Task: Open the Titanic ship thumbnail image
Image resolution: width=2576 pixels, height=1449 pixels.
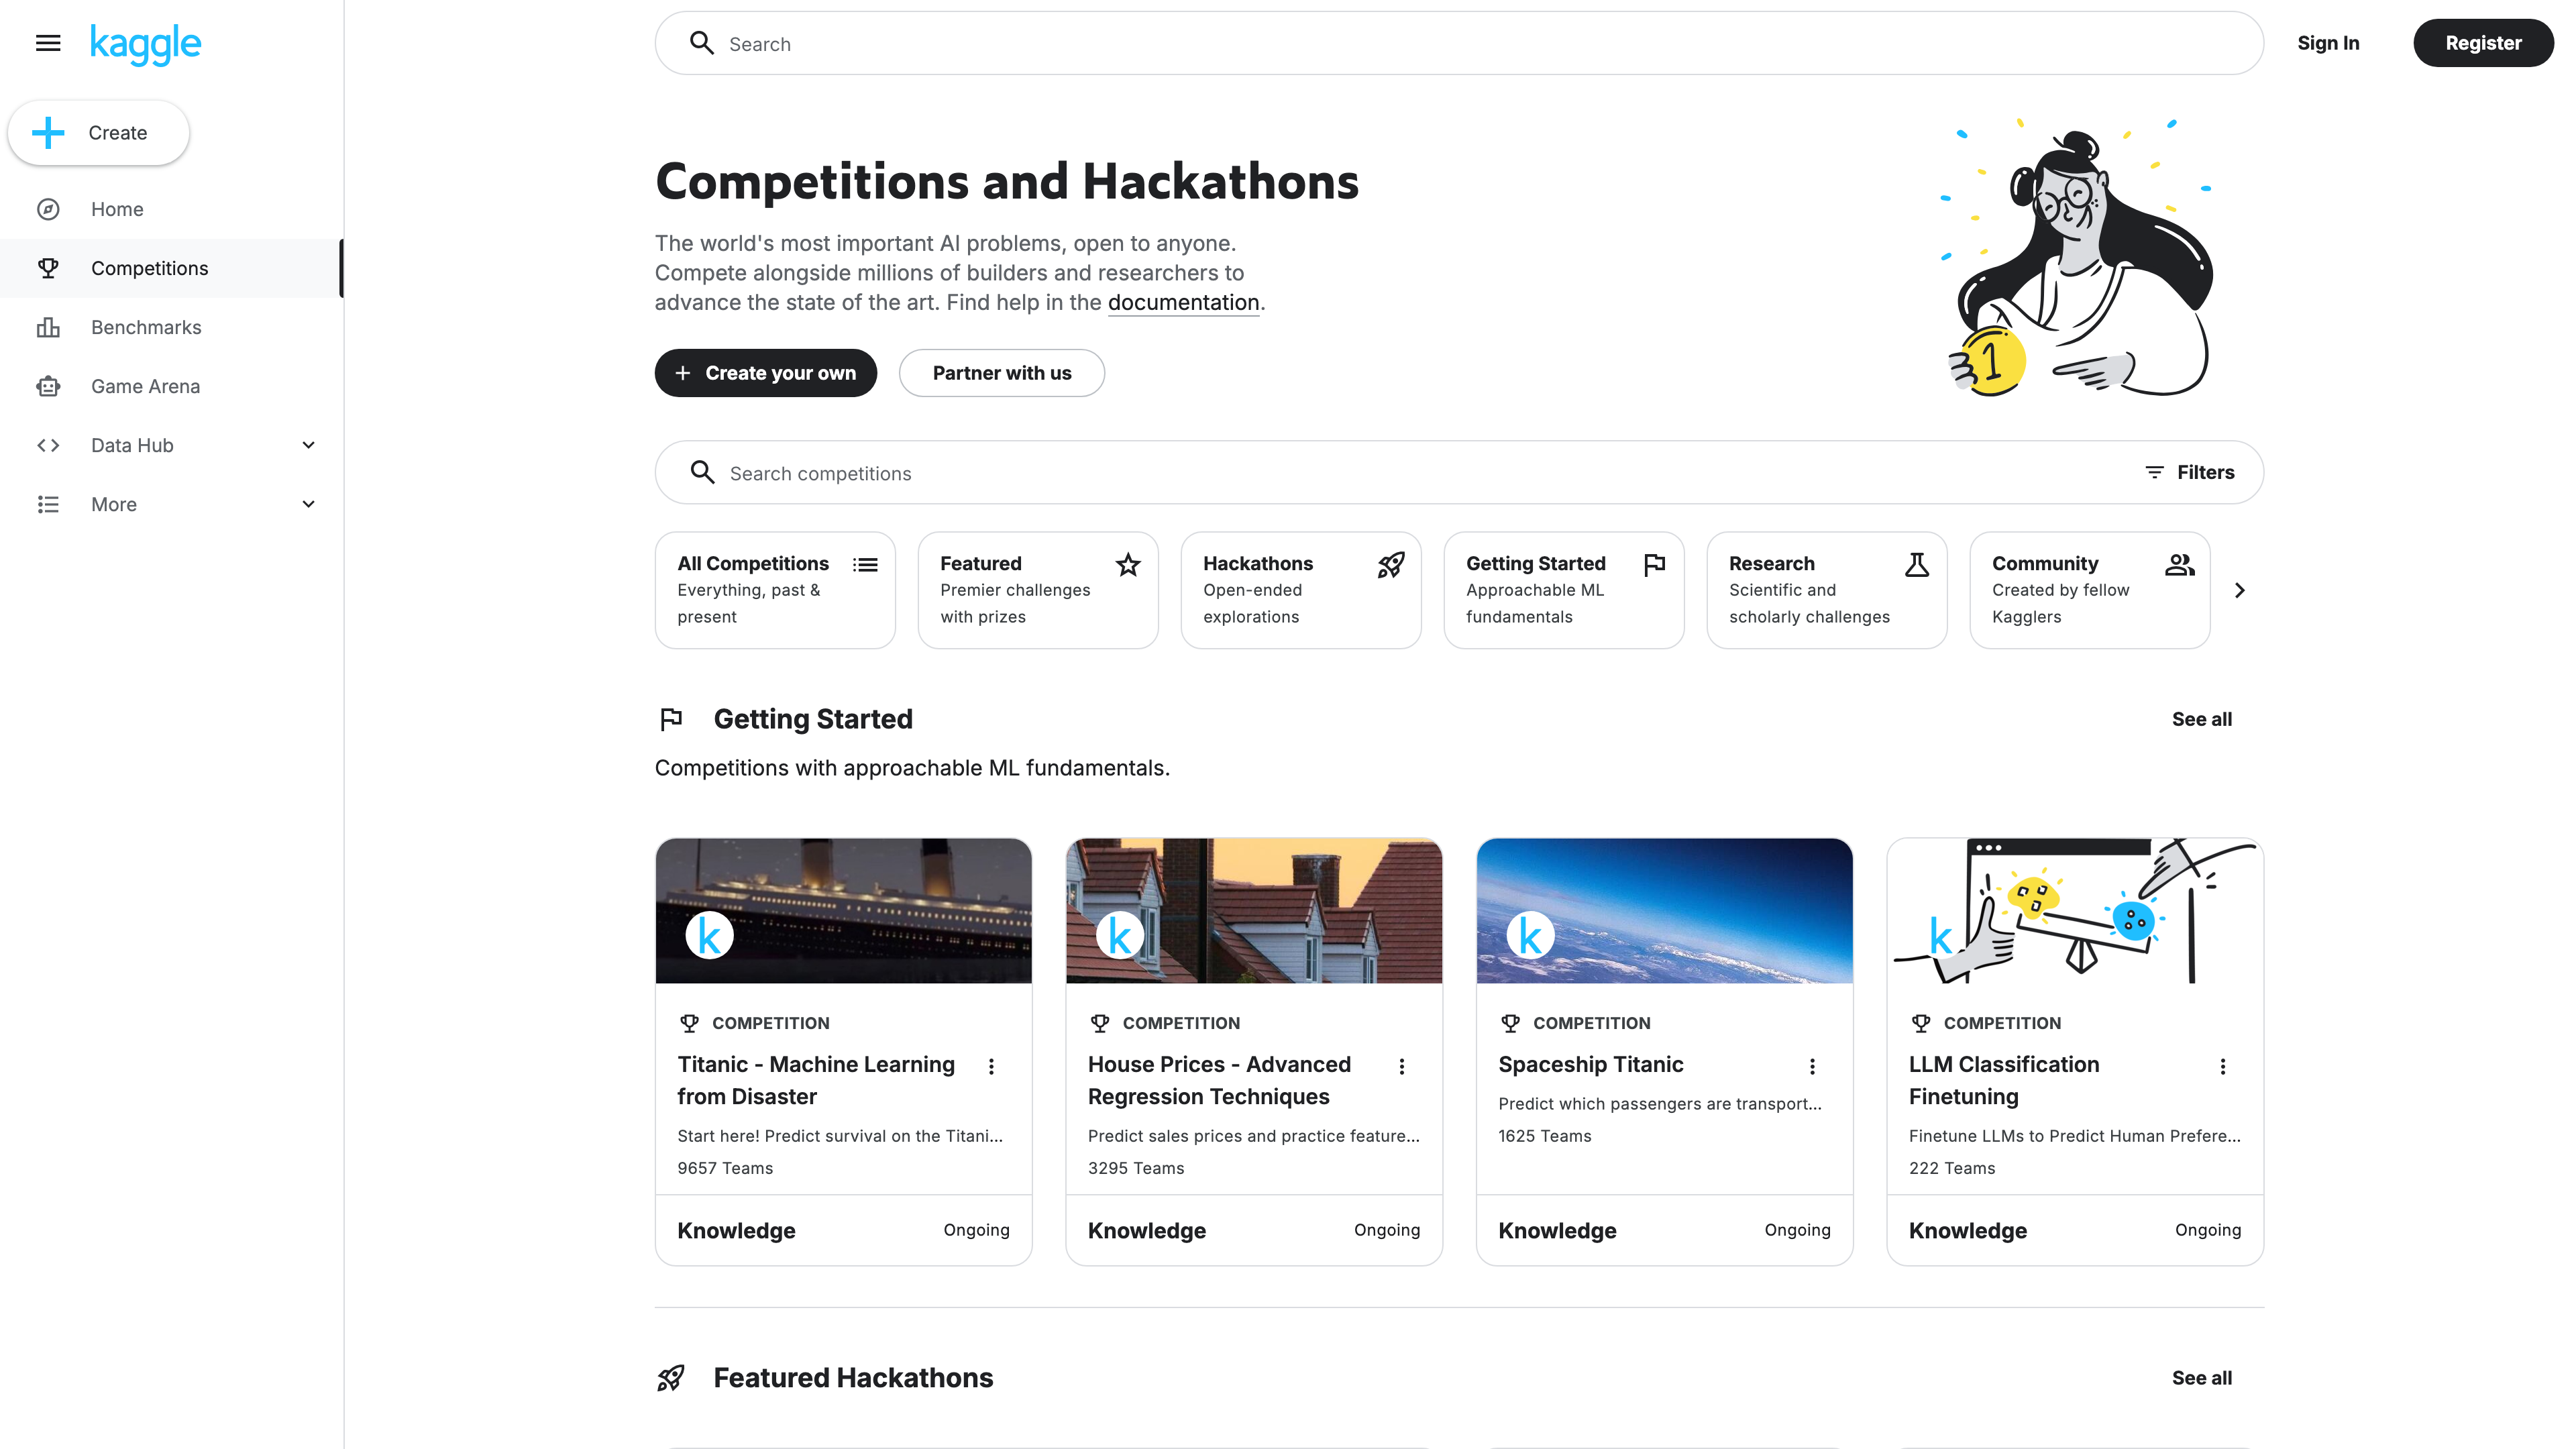Action: (843, 910)
